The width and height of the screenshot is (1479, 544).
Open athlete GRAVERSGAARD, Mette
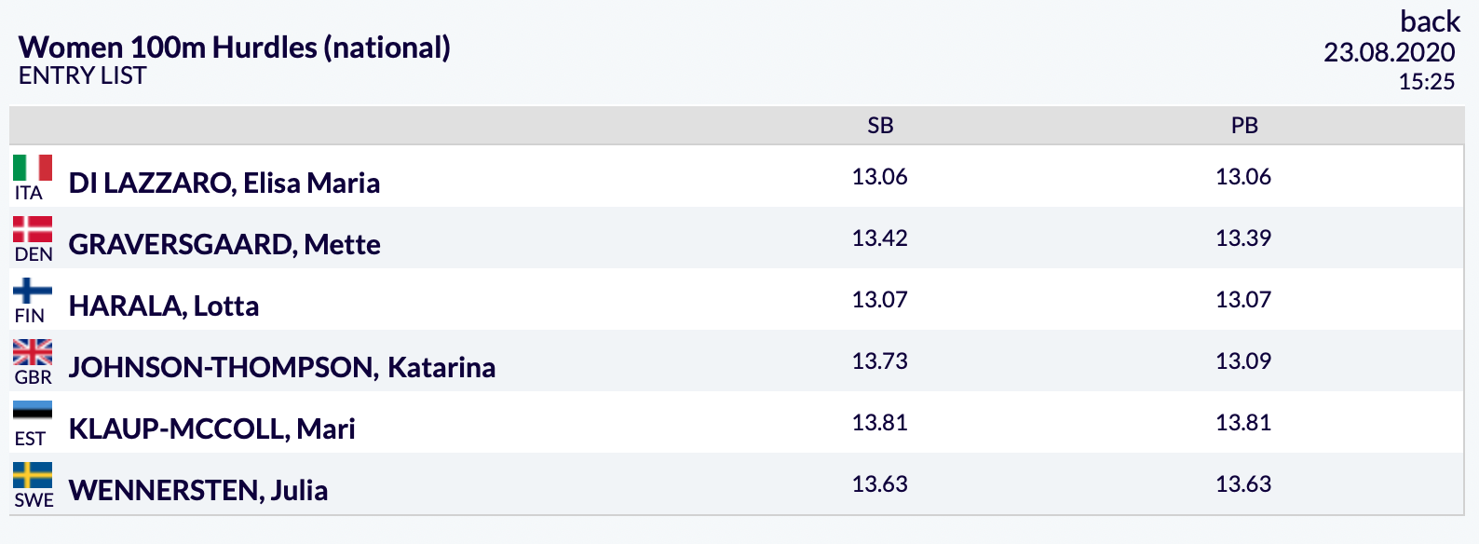(x=224, y=244)
